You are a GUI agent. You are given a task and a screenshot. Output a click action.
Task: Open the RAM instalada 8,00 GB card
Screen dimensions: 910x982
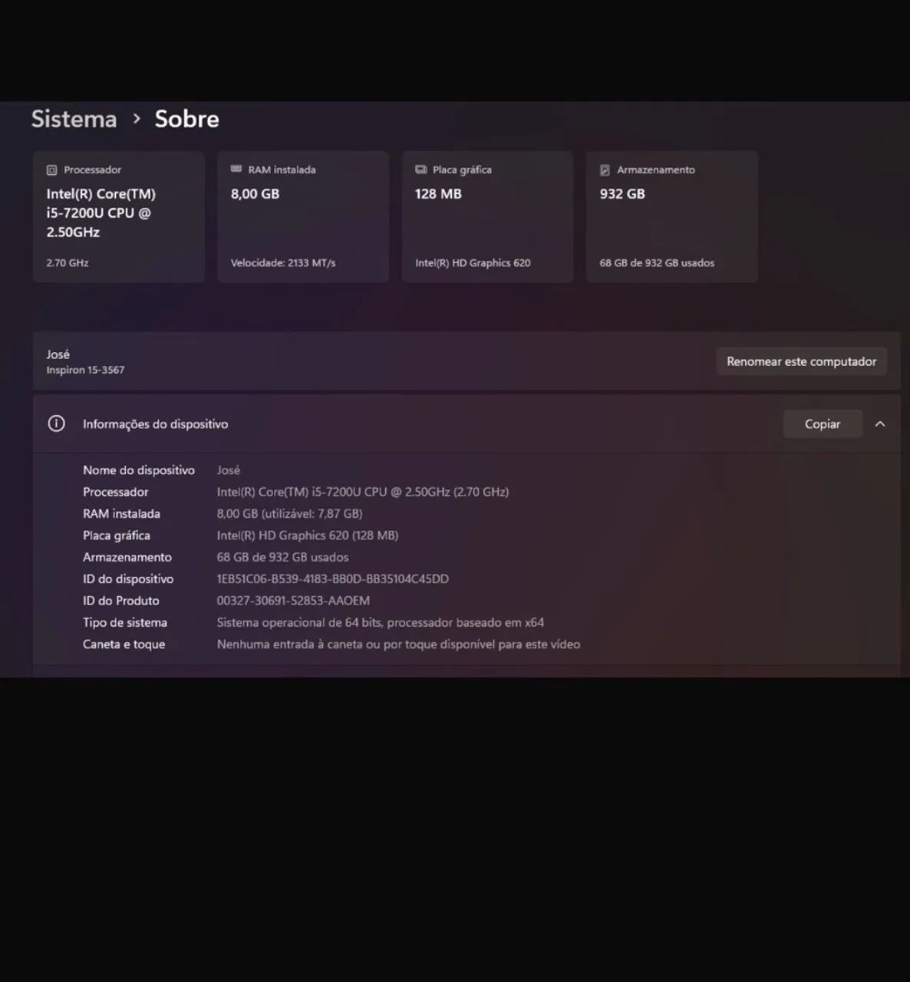pyautogui.click(x=303, y=217)
